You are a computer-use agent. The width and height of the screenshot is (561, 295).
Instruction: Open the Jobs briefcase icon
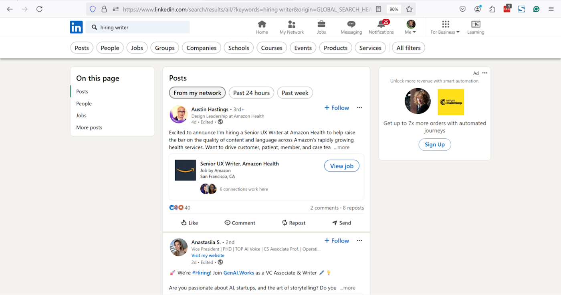tap(321, 27)
